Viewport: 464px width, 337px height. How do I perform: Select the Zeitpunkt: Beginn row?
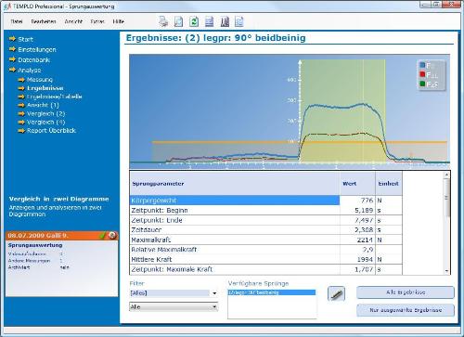click(x=266, y=210)
